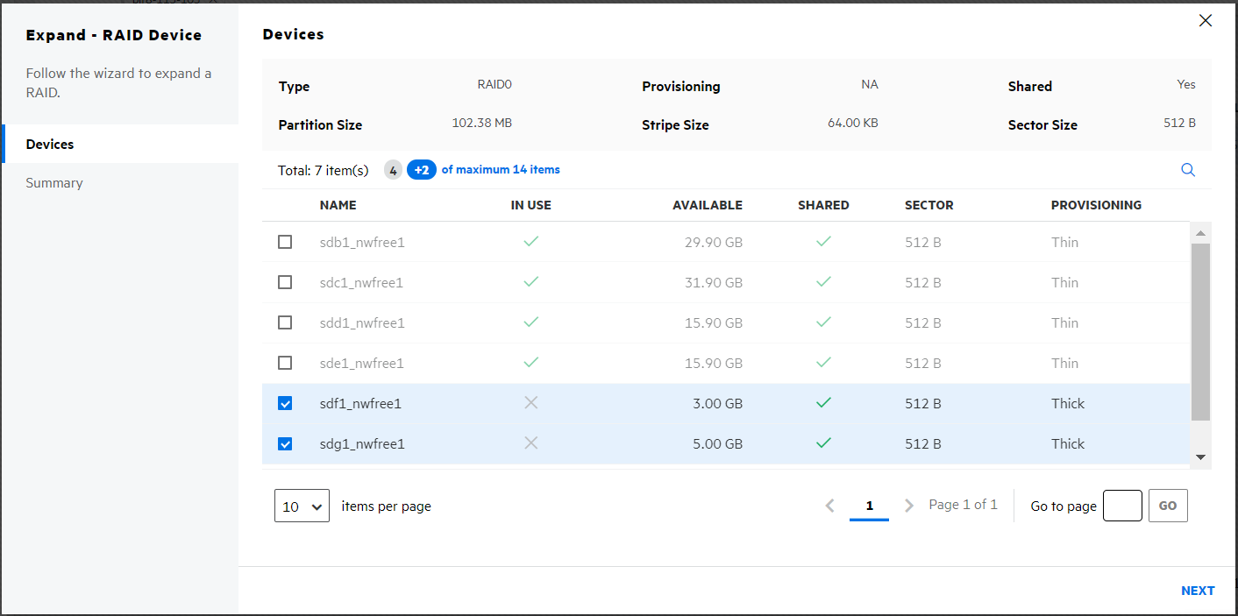
Task: Click the Go to page input field
Action: click(1121, 506)
